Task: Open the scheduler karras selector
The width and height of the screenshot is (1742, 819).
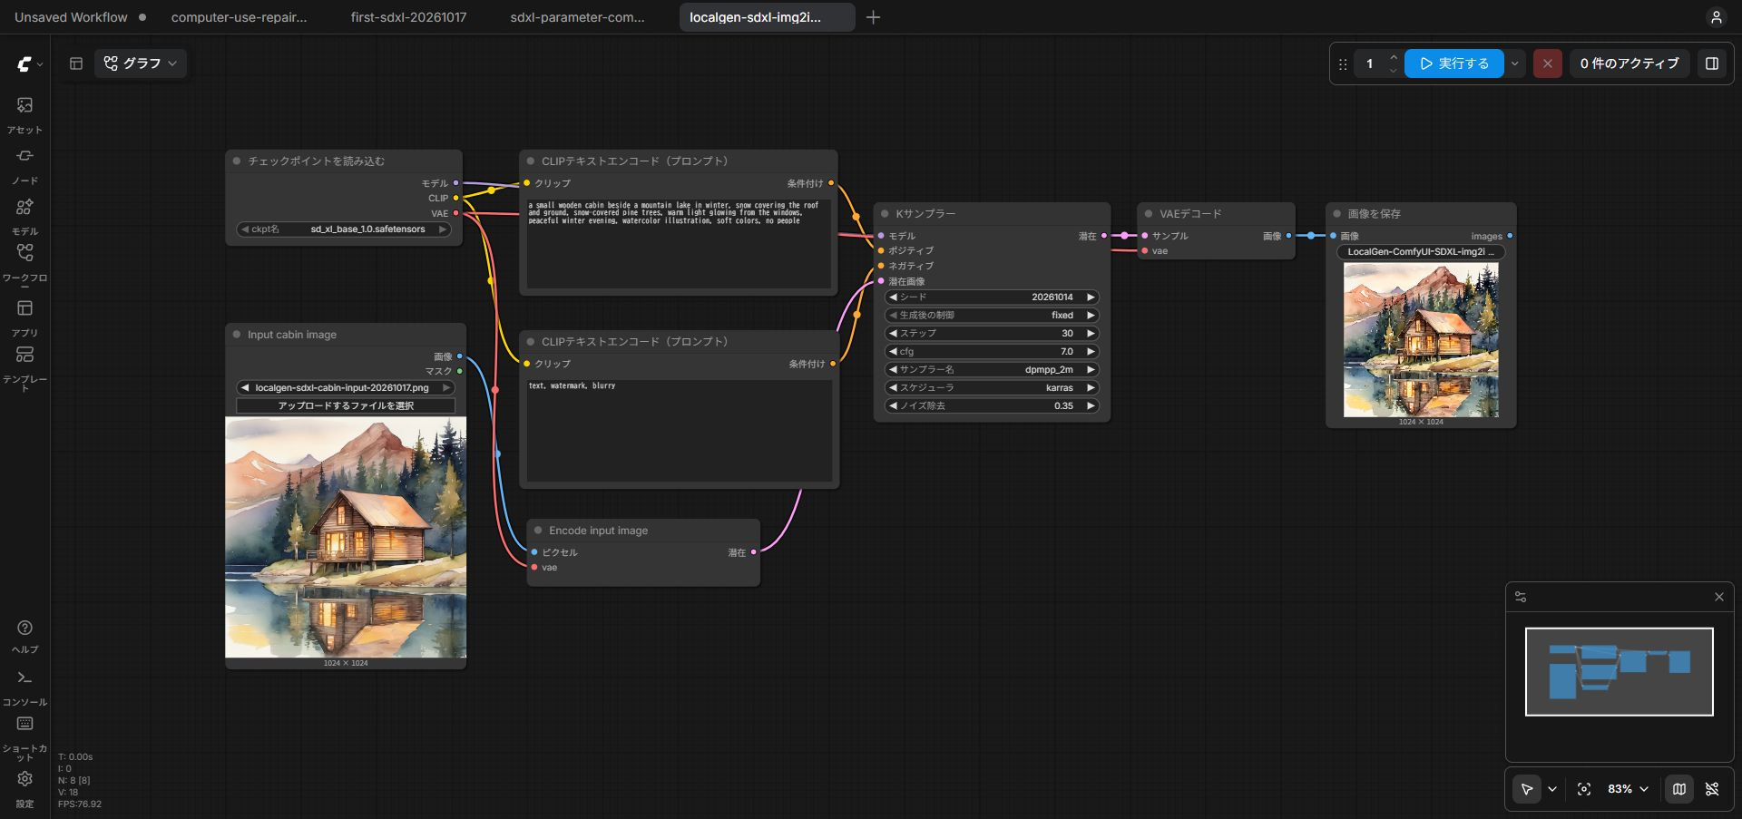Action: coord(992,387)
